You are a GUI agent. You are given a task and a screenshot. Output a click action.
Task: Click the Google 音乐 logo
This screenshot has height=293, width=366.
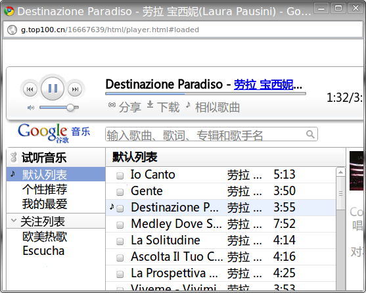[x=54, y=133]
